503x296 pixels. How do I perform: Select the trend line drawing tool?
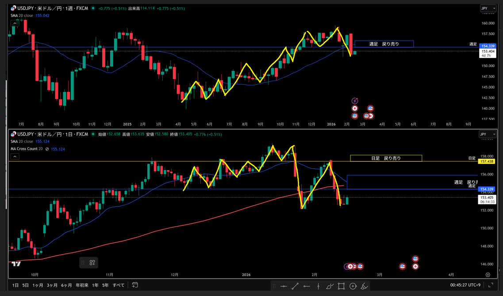pos(295,286)
